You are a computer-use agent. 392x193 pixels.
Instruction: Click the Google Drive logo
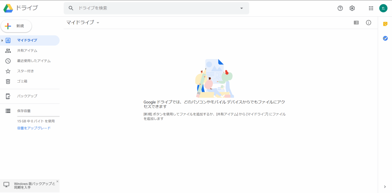(x=8, y=8)
